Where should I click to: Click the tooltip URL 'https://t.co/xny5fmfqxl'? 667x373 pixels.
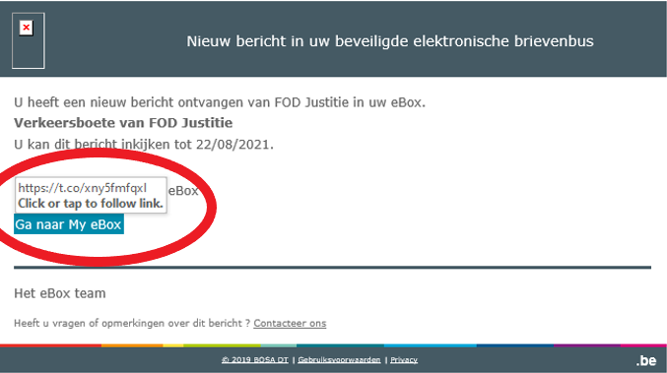click(x=83, y=188)
